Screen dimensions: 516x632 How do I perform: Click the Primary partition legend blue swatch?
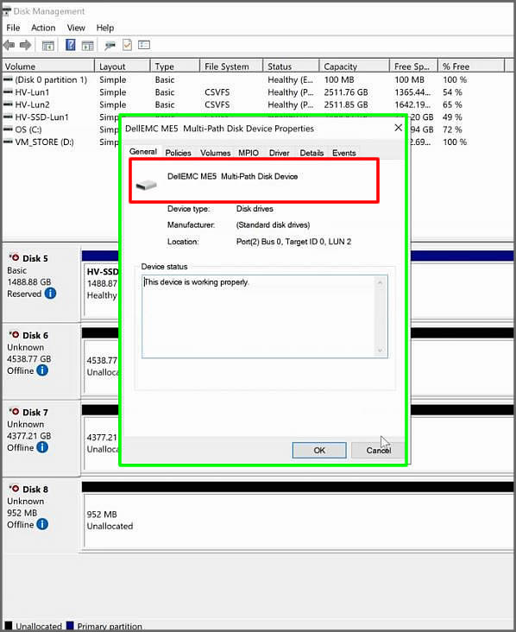pos(70,626)
